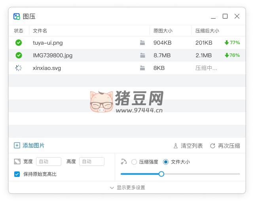The image size is (254, 203).
Task: Open folder for IMG739800.jpg
Action: 142,55
